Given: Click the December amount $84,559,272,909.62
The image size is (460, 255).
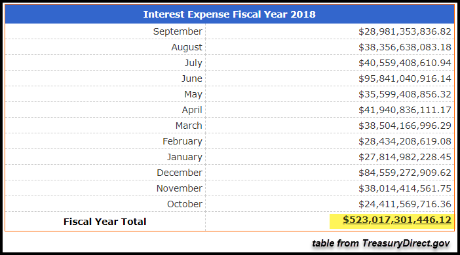Looking at the screenshot, I should point(404,173).
